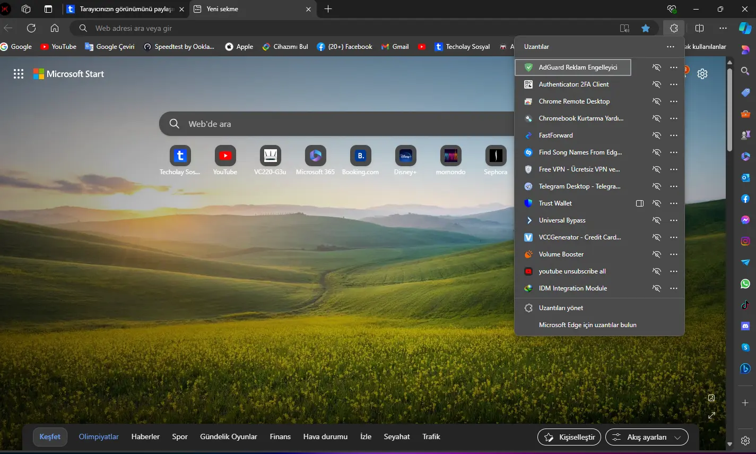Open the Discord icon in the sidebar
The width and height of the screenshot is (756, 454).
click(x=745, y=326)
